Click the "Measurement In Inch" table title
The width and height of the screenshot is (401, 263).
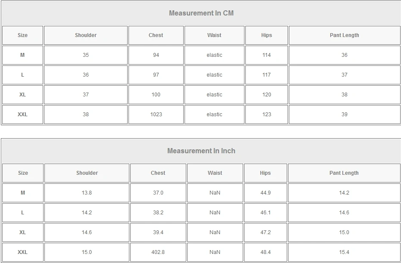201,151
